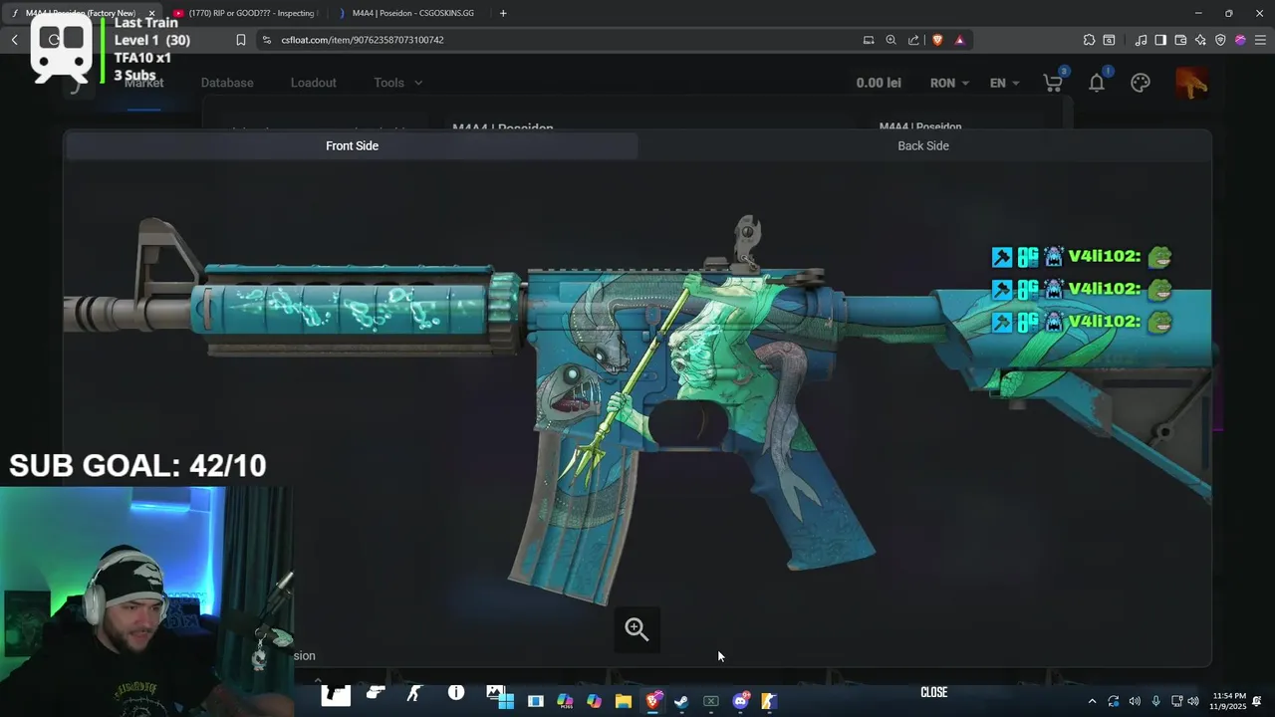Open Brave Shields lion icon
This screenshot has width=1275, height=717.
pos(937,40)
